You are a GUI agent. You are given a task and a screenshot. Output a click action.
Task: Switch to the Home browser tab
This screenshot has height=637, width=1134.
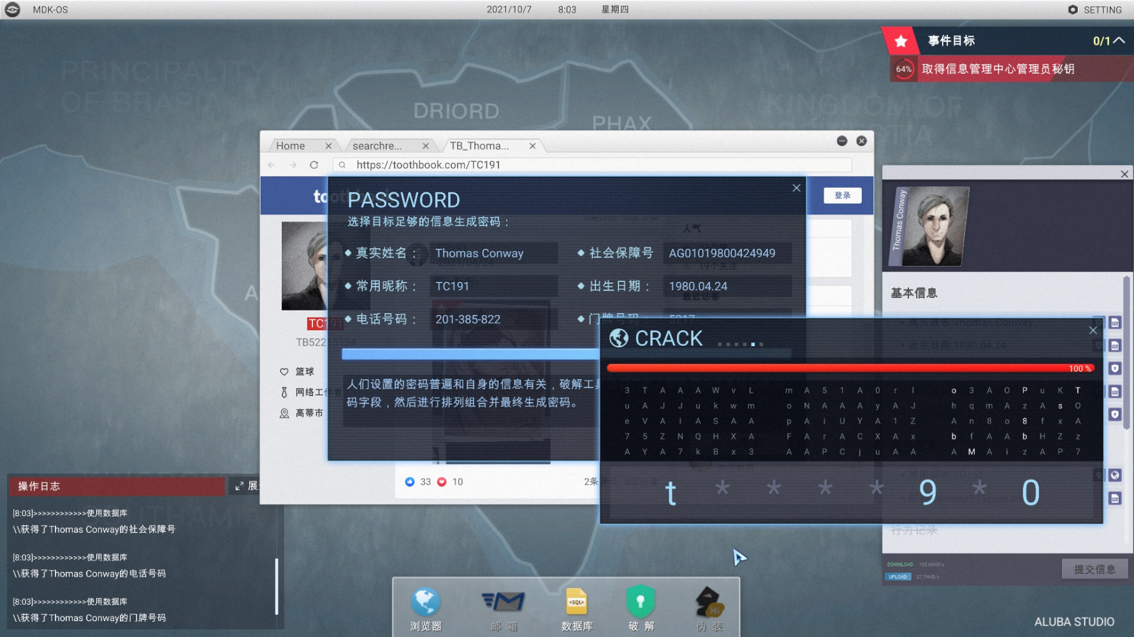tap(290, 145)
